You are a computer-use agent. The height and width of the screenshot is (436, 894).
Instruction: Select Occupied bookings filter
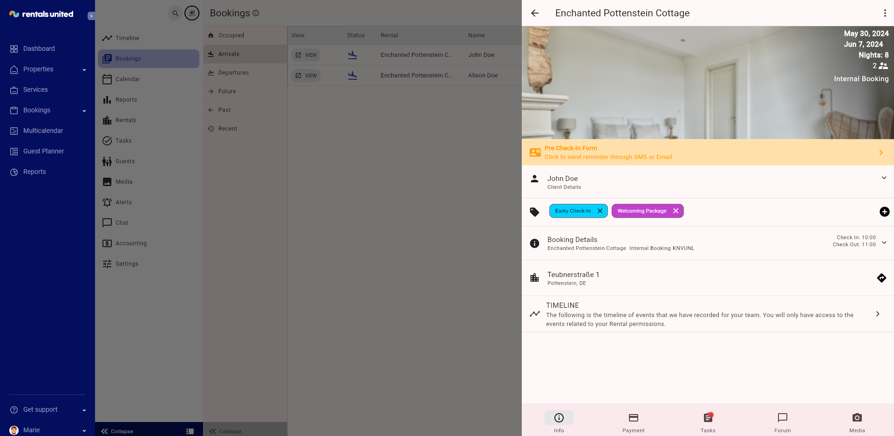pyautogui.click(x=245, y=35)
